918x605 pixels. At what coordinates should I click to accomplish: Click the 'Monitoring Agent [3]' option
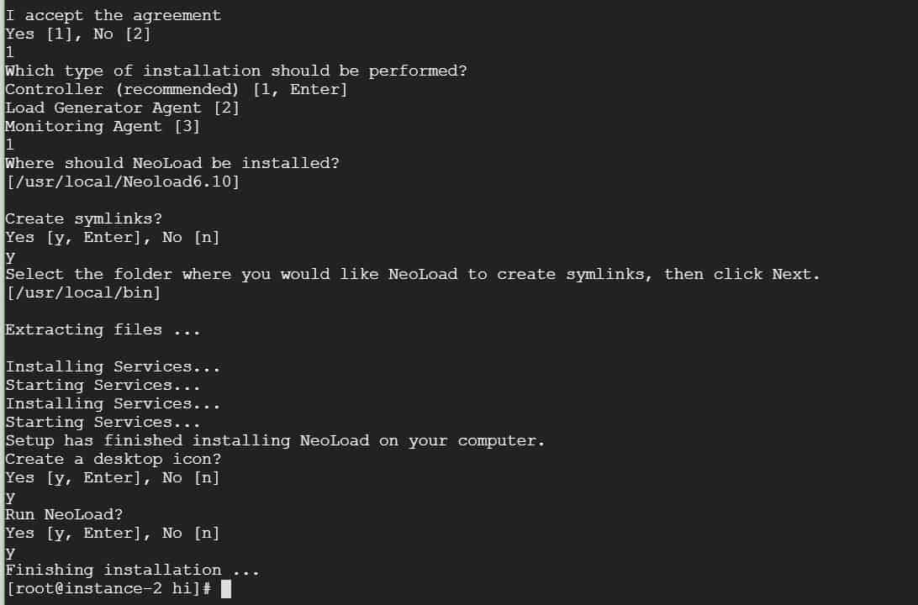pyautogui.click(x=103, y=126)
